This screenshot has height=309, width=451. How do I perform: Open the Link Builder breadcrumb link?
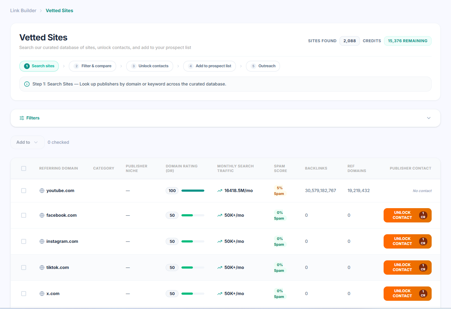click(x=23, y=11)
